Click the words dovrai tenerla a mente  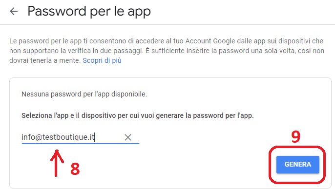[x=44, y=60]
